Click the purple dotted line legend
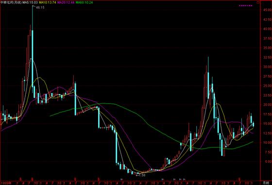The image size is (272, 185). click(246, 6)
